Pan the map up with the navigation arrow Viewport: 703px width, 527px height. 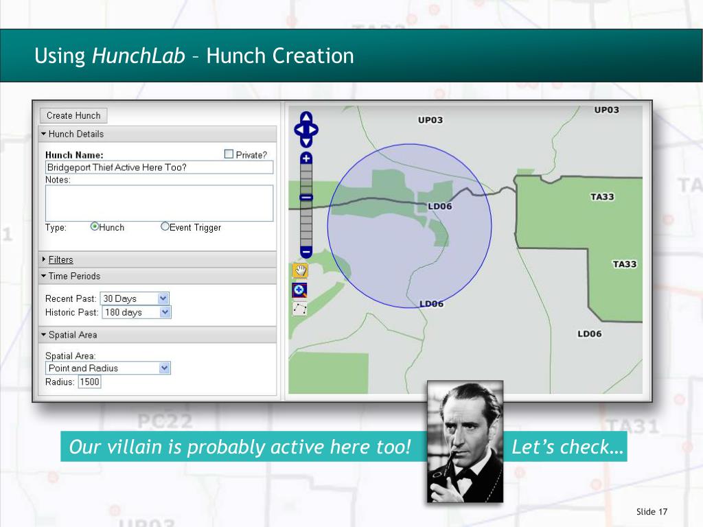pyautogui.click(x=306, y=117)
